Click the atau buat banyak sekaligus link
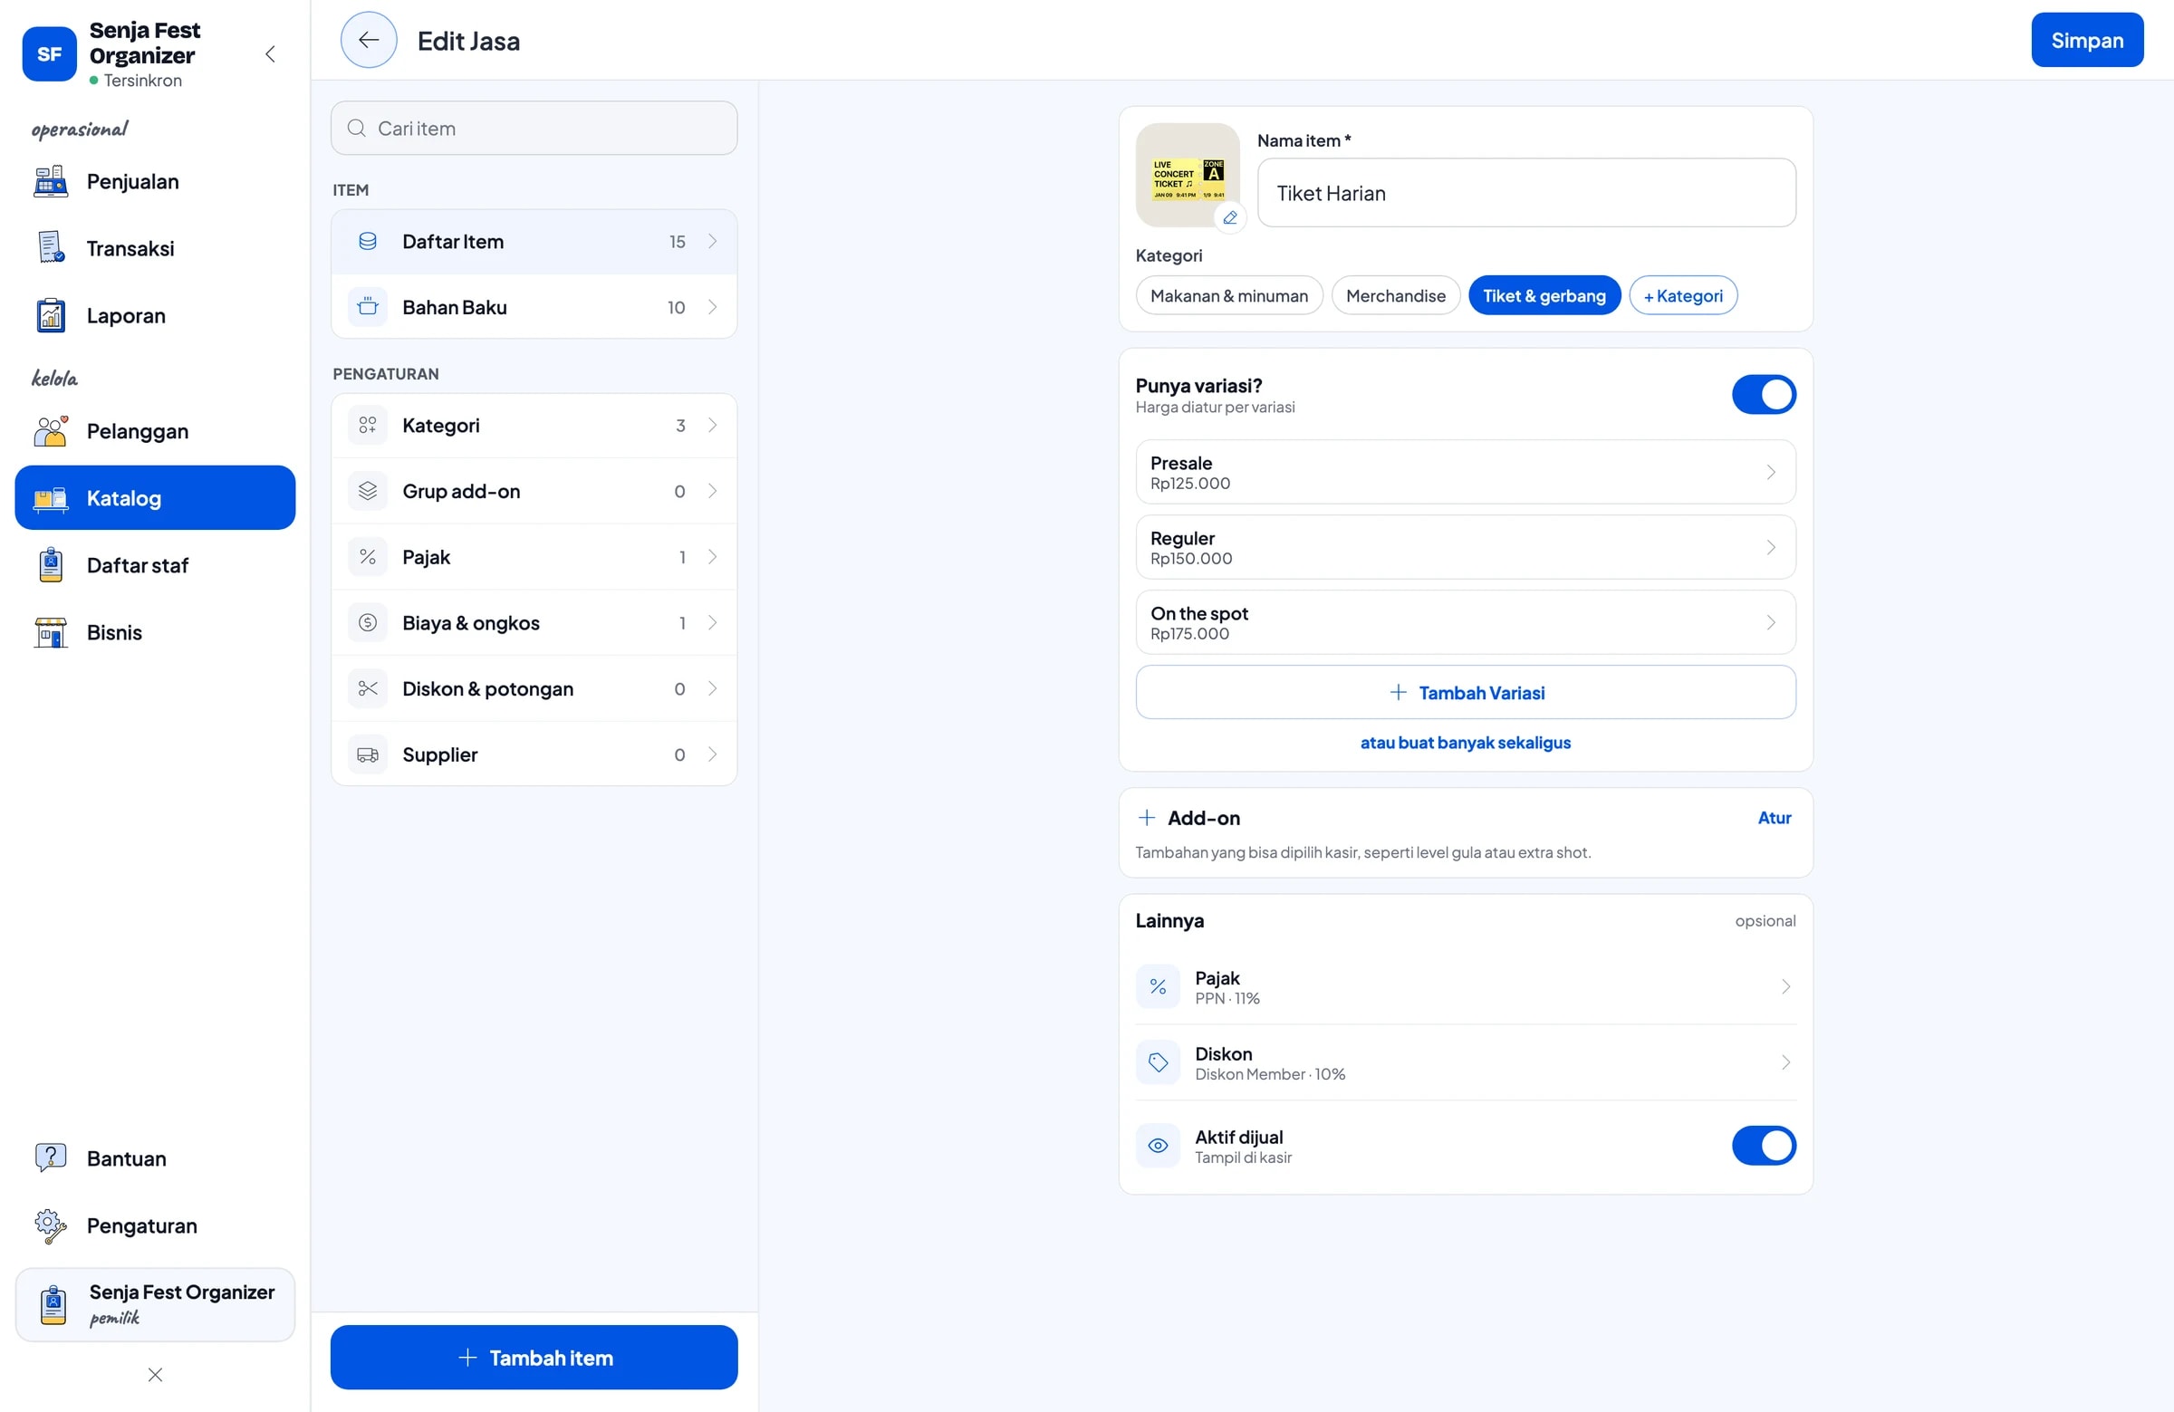Screen dimensions: 2174x1412 (1465, 743)
